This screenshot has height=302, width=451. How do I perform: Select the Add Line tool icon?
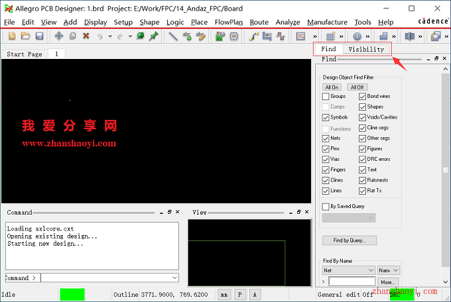click(x=173, y=36)
